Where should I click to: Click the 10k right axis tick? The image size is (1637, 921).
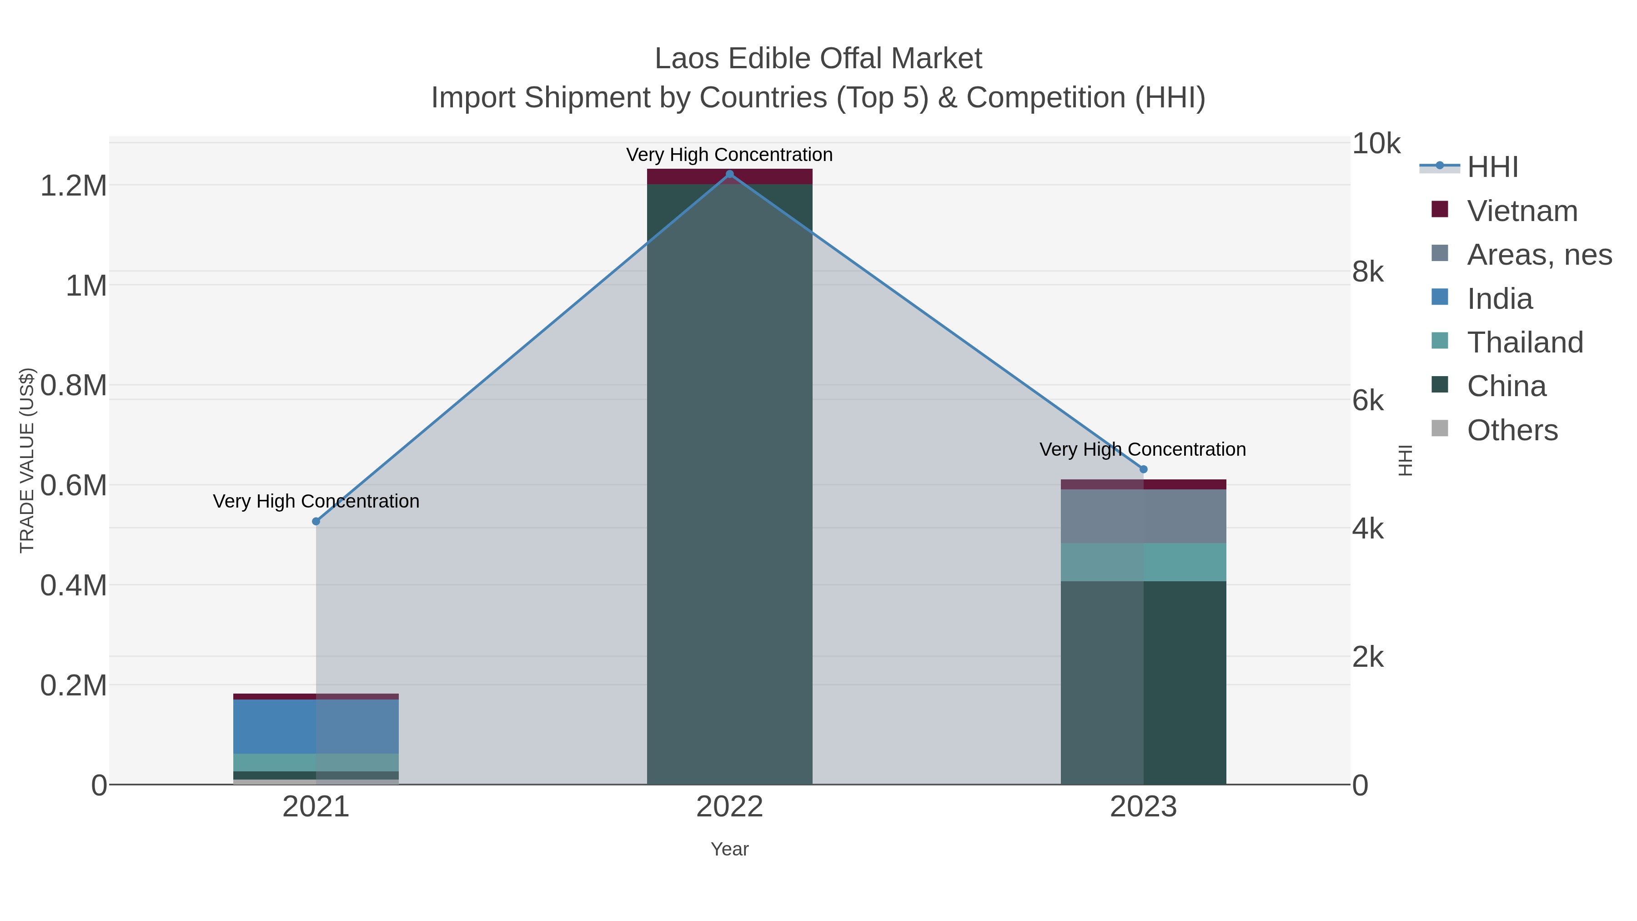pos(1376,143)
